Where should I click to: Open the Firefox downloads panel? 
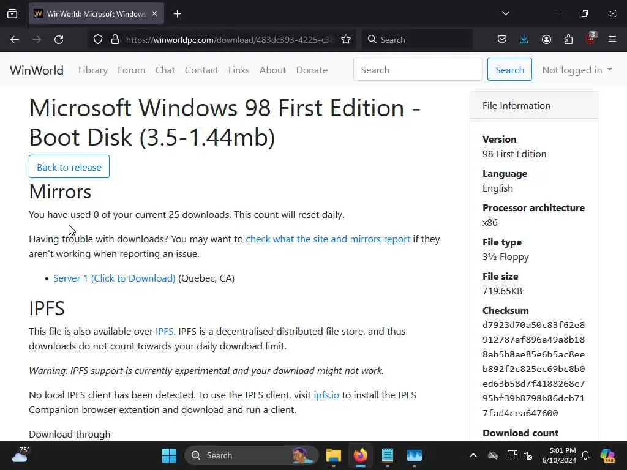[x=524, y=40]
